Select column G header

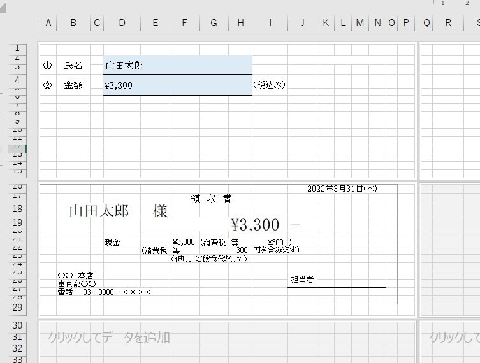[214, 23]
